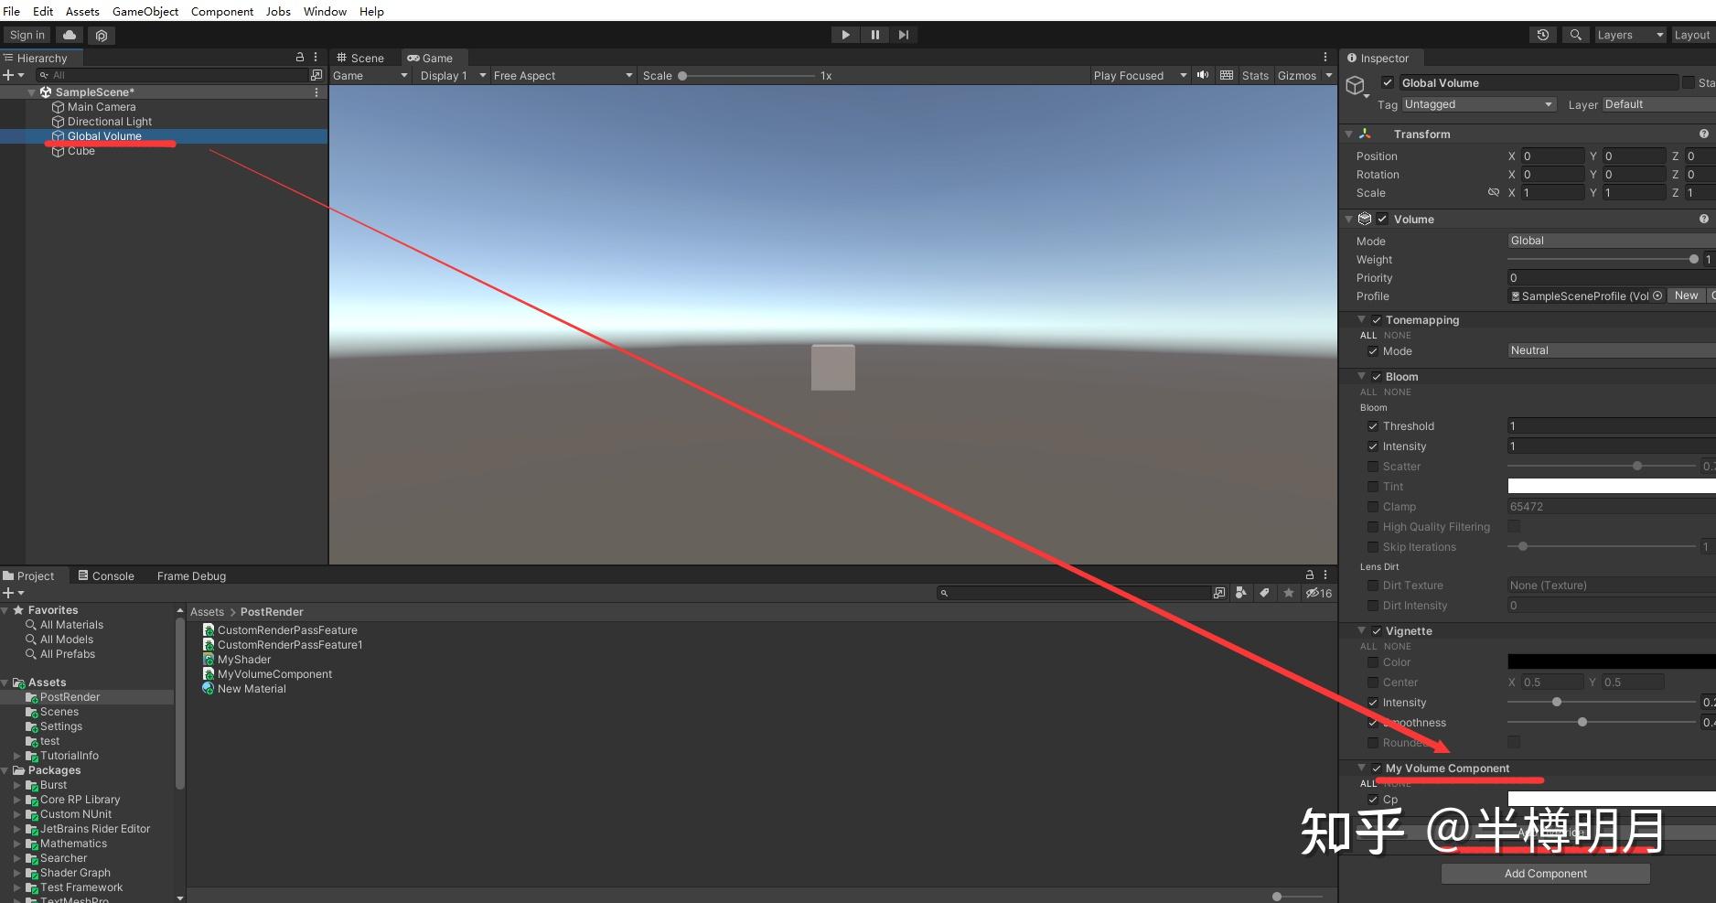Click the Add Component button
Viewport: 1716px width, 903px height.
(x=1544, y=873)
